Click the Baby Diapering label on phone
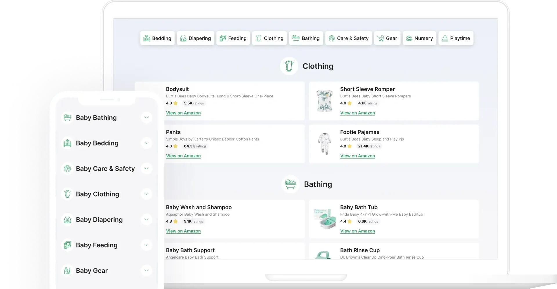 (x=99, y=219)
